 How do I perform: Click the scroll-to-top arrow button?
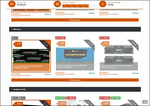tap(145, 102)
